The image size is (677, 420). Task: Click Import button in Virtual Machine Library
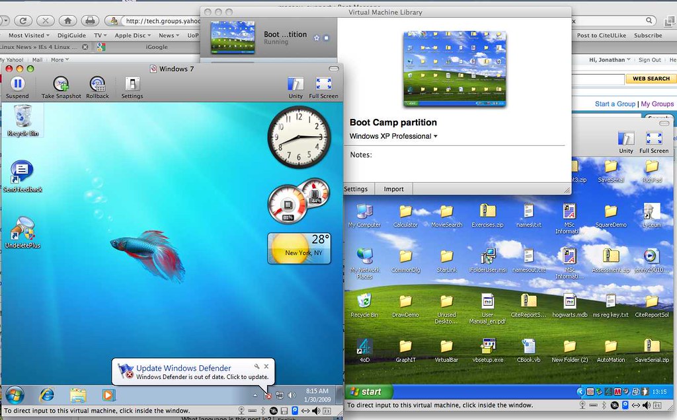pos(394,189)
